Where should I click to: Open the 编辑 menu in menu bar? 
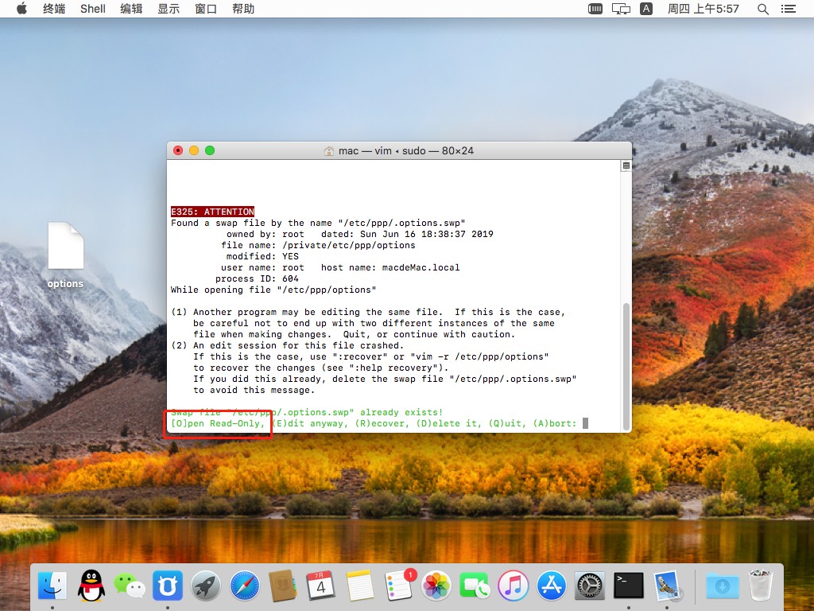coord(131,9)
